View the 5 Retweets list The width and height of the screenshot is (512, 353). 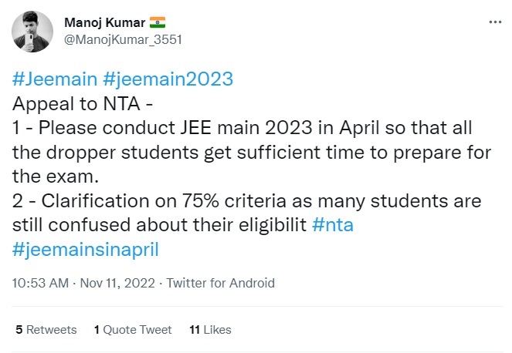[46, 329]
